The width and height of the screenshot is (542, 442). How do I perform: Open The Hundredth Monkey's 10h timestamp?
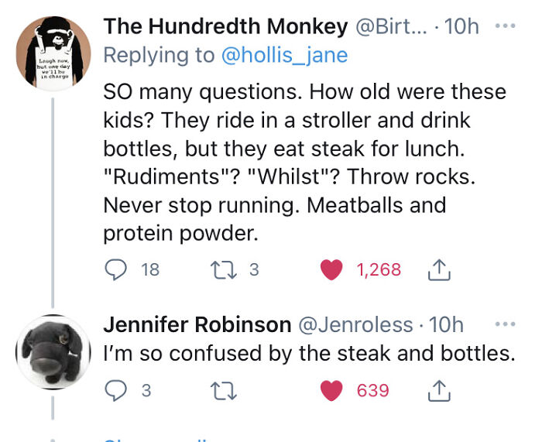pyautogui.click(x=462, y=26)
